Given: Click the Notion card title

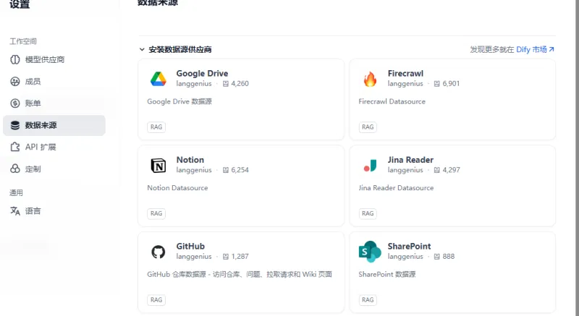Looking at the screenshot, I should click(190, 160).
